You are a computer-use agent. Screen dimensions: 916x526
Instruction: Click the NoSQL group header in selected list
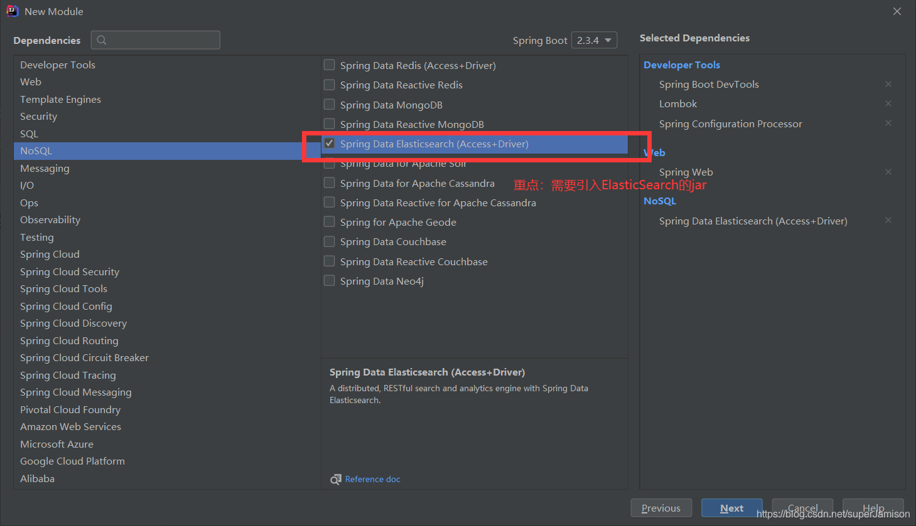pos(660,201)
